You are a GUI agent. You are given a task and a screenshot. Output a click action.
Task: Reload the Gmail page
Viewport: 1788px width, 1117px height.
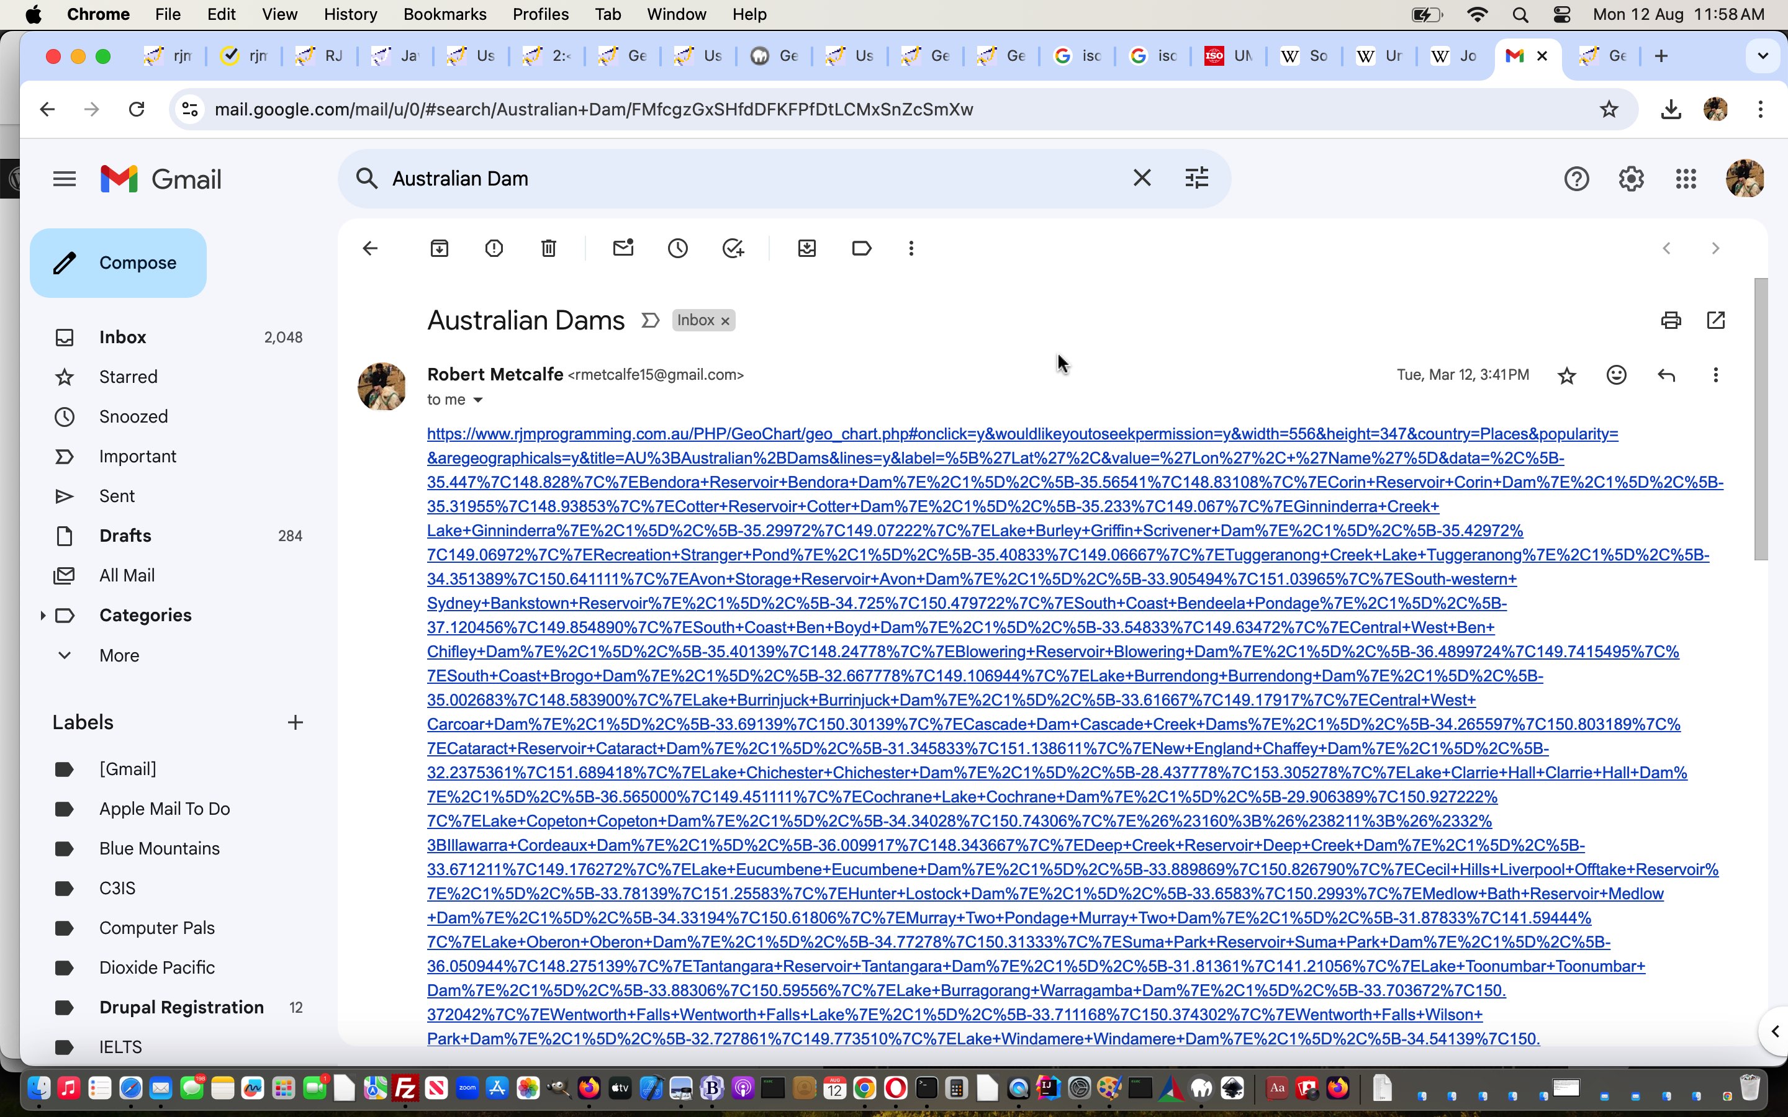pos(137,109)
